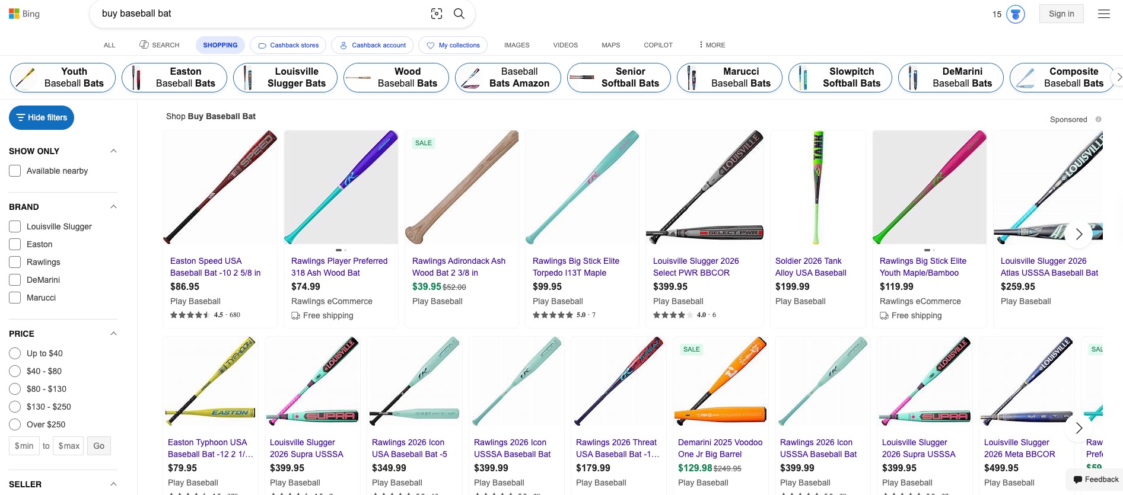
Task: Click the search magnifier icon
Action: click(459, 13)
